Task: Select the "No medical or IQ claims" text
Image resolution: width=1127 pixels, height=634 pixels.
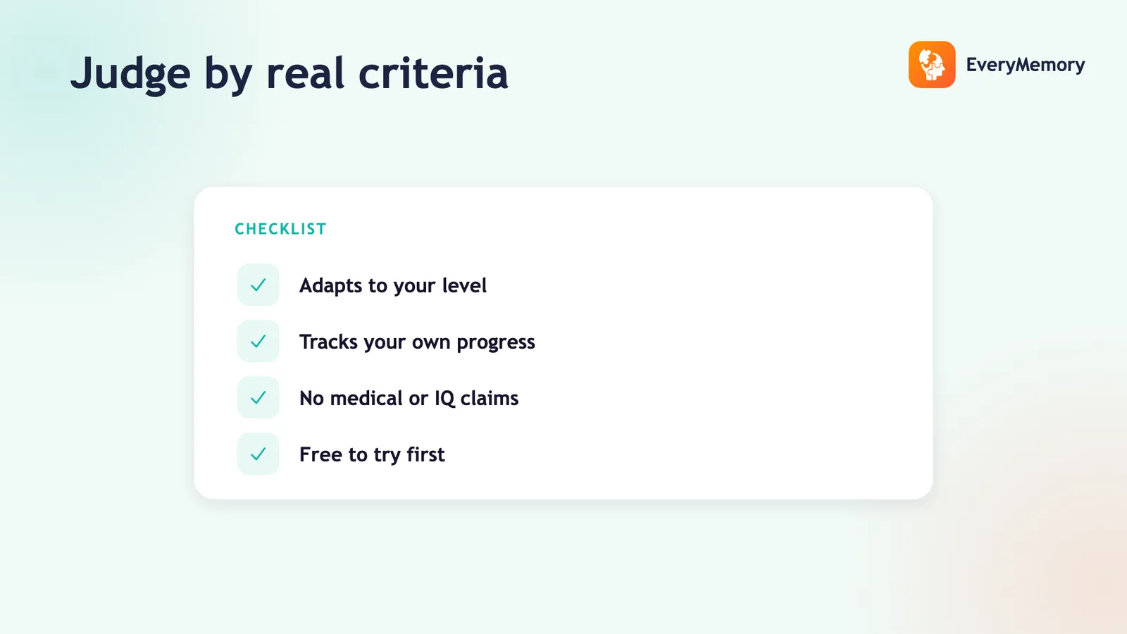Action: 409,398
